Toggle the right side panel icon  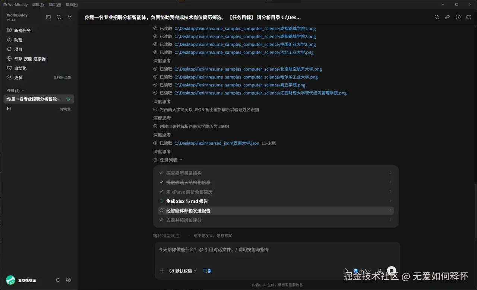pyautogui.click(x=469, y=17)
